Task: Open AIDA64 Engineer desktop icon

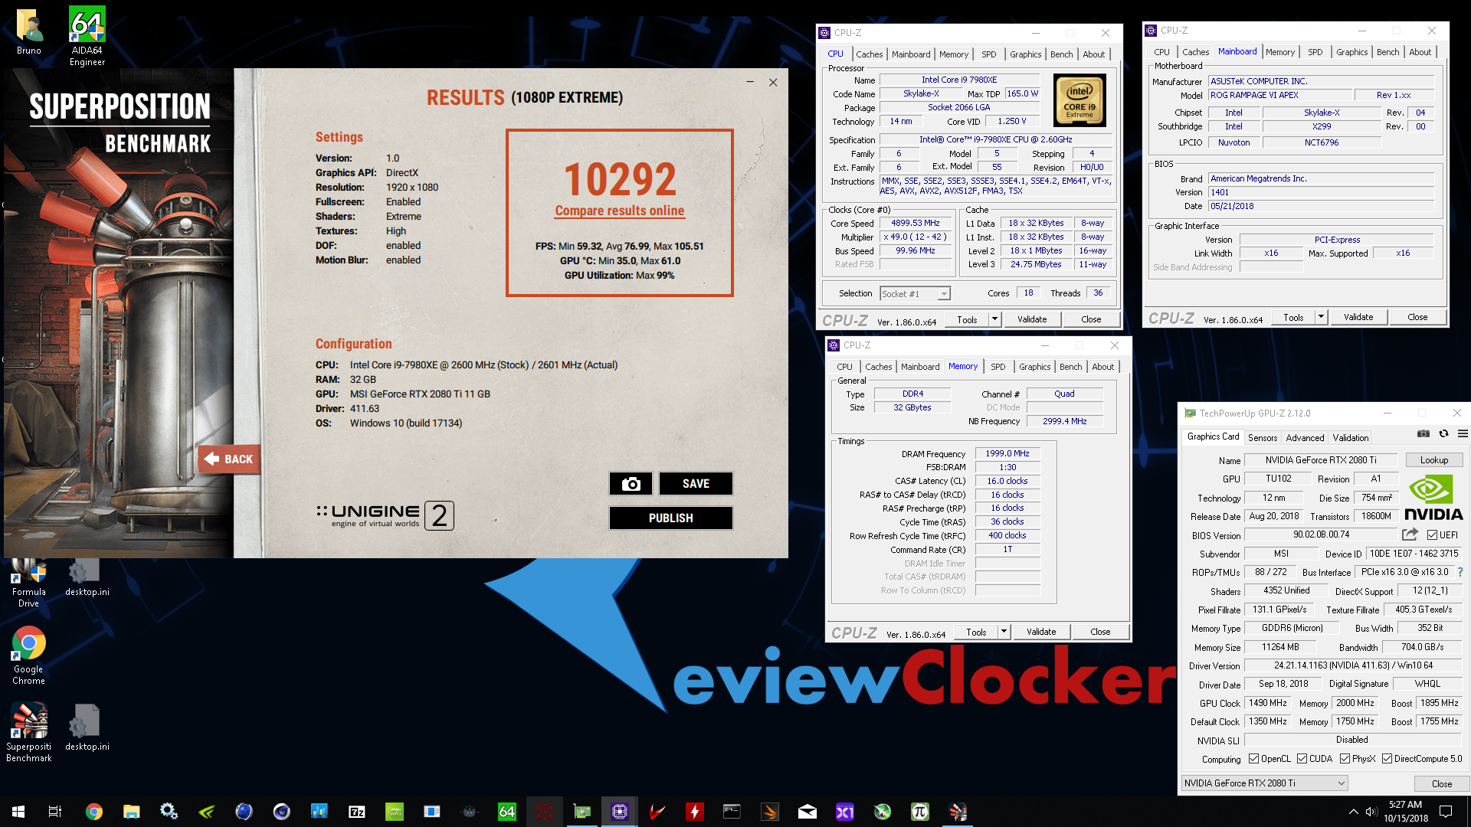Action: [87, 36]
